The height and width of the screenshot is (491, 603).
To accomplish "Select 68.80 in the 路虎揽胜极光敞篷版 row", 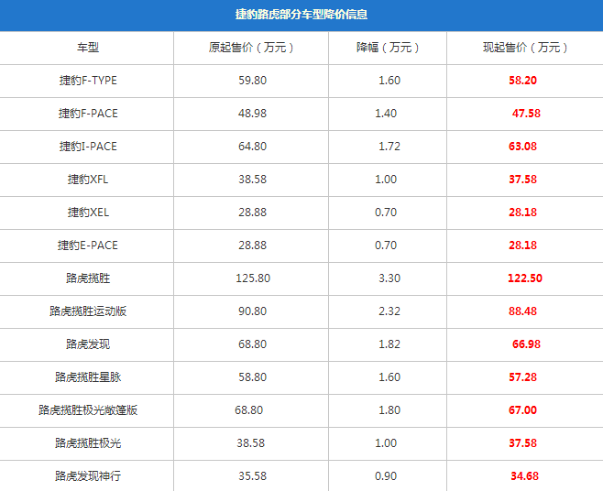I will click(x=249, y=410).
